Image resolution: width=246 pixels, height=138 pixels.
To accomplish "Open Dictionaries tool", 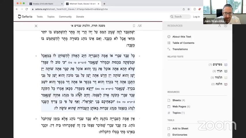I will pyautogui.click(x=180, y=135).
